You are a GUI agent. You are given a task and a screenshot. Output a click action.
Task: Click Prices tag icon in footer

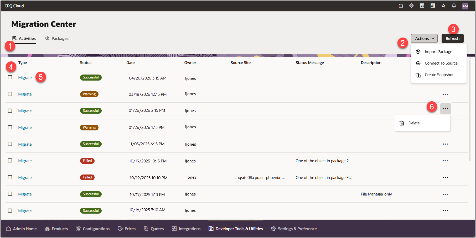[120, 229]
